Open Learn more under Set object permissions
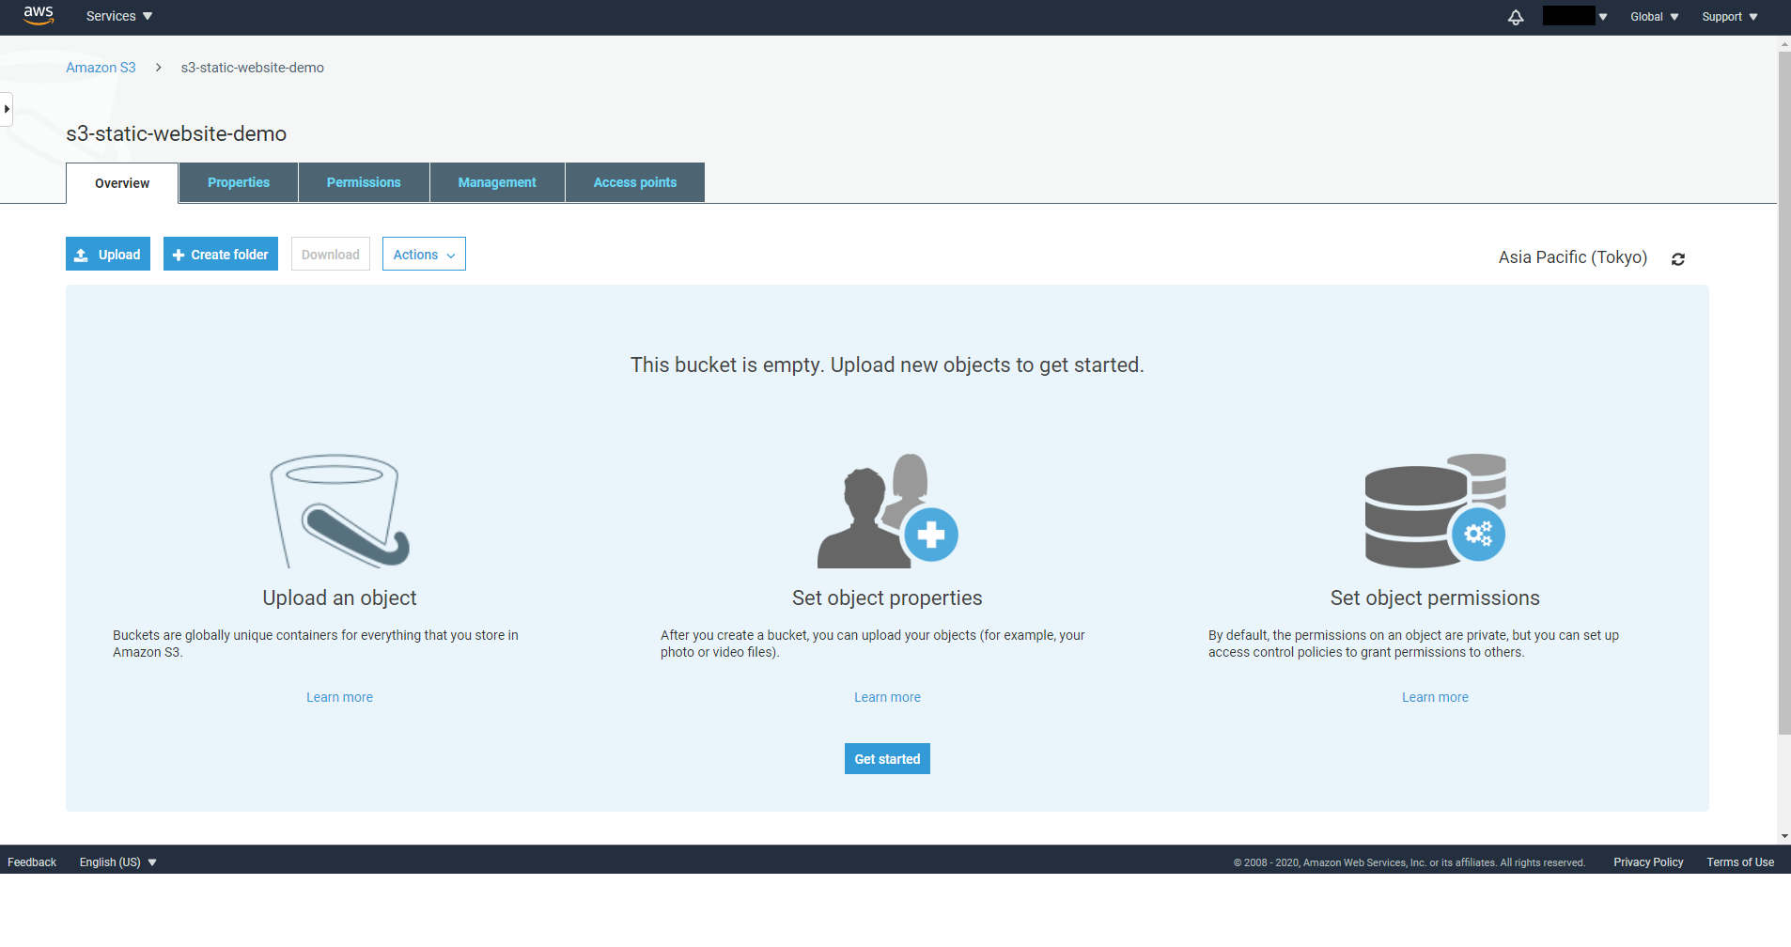Viewport: 1791px width, 947px height. (1435, 697)
